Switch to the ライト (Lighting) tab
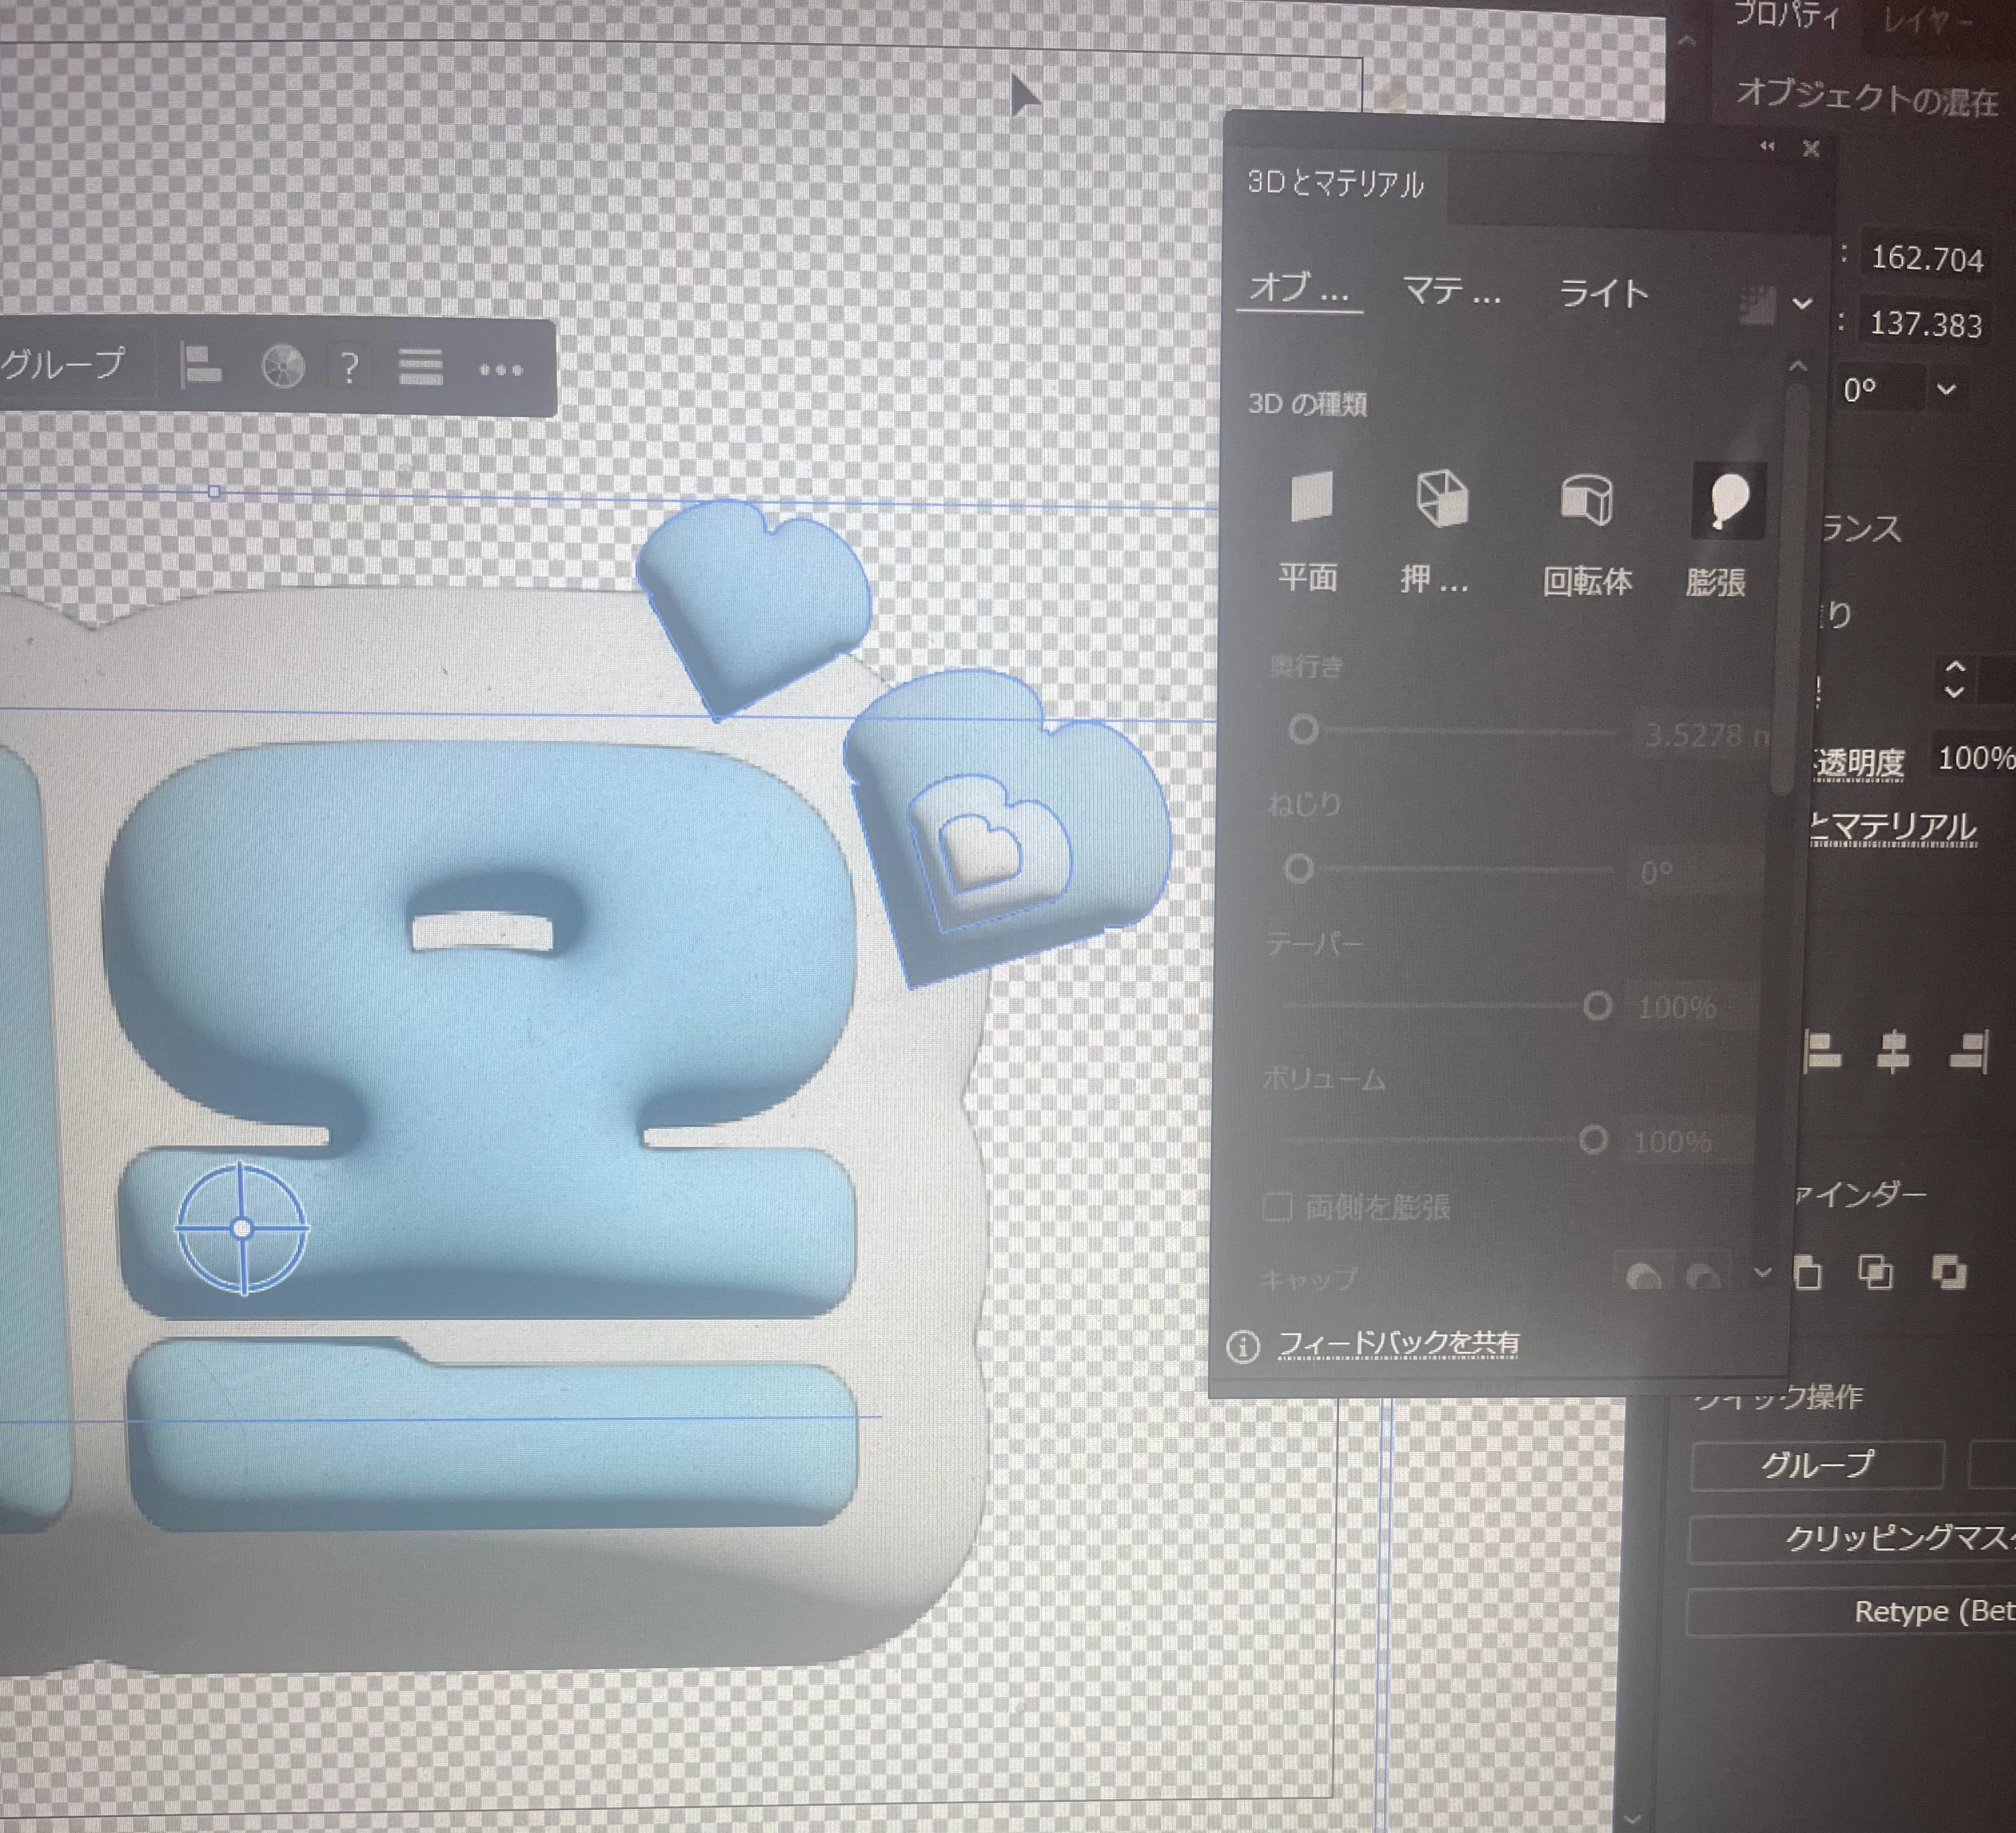The width and height of the screenshot is (2016, 1833). coord(1603,293)
